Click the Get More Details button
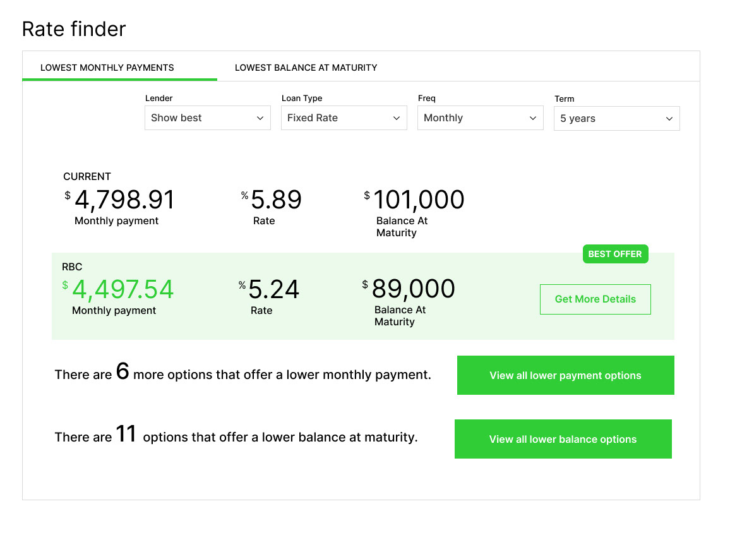 coord(595,299)
